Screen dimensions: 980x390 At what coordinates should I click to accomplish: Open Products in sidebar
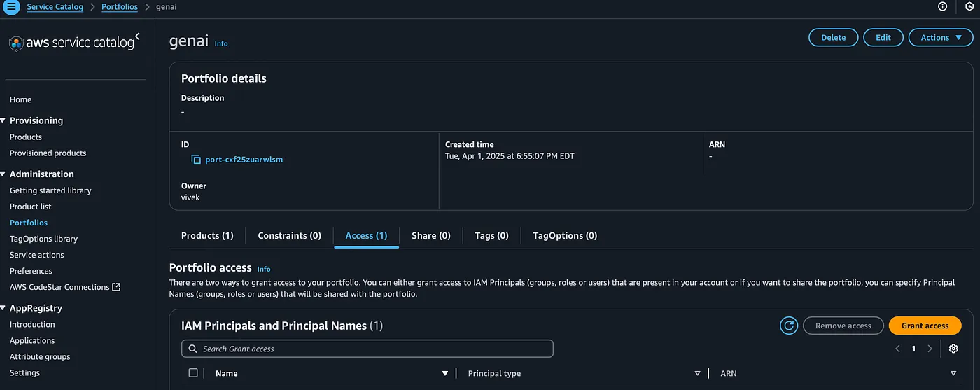(26, 137)
